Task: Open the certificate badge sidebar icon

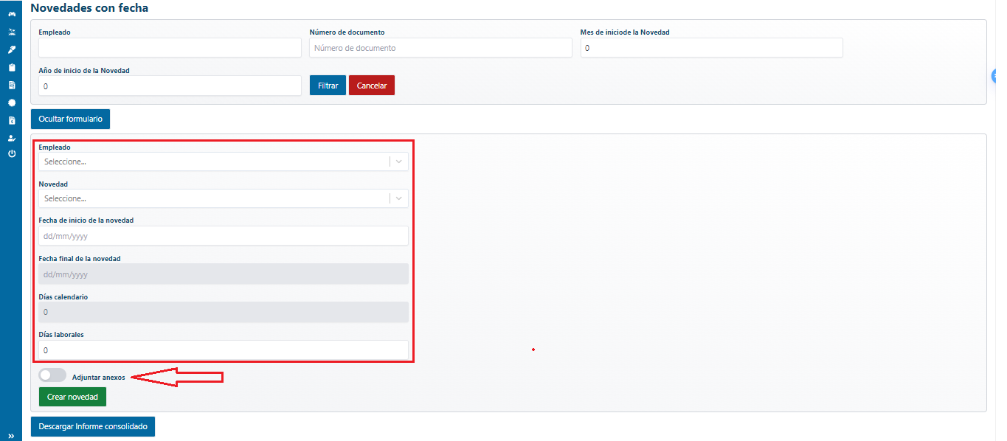Action: click(11, 103)
